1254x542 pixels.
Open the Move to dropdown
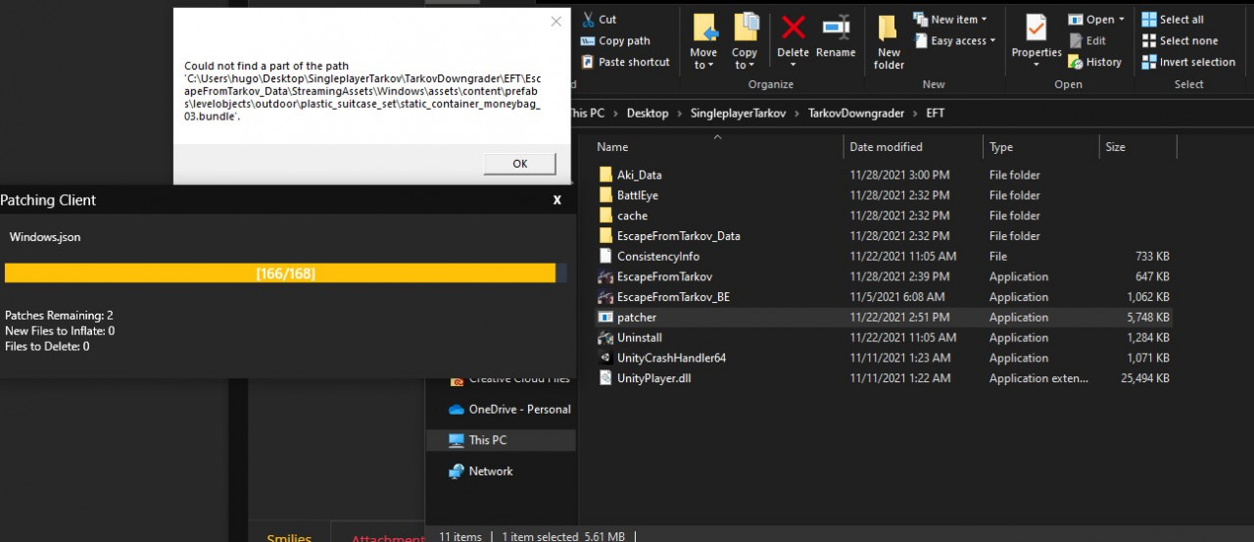(x=703, y=41)
